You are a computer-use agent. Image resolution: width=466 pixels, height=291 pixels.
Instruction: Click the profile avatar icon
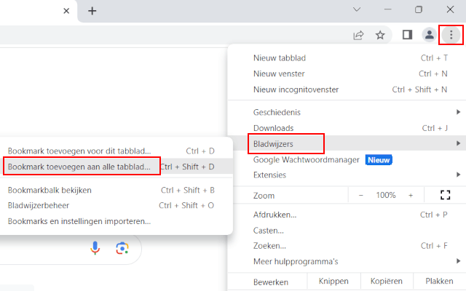[x=430, y=34]
